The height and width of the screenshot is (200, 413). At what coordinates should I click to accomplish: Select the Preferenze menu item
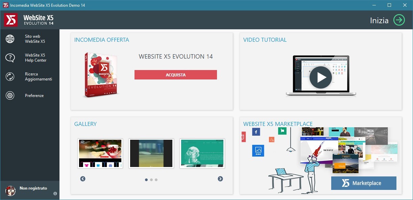(34, 96)
